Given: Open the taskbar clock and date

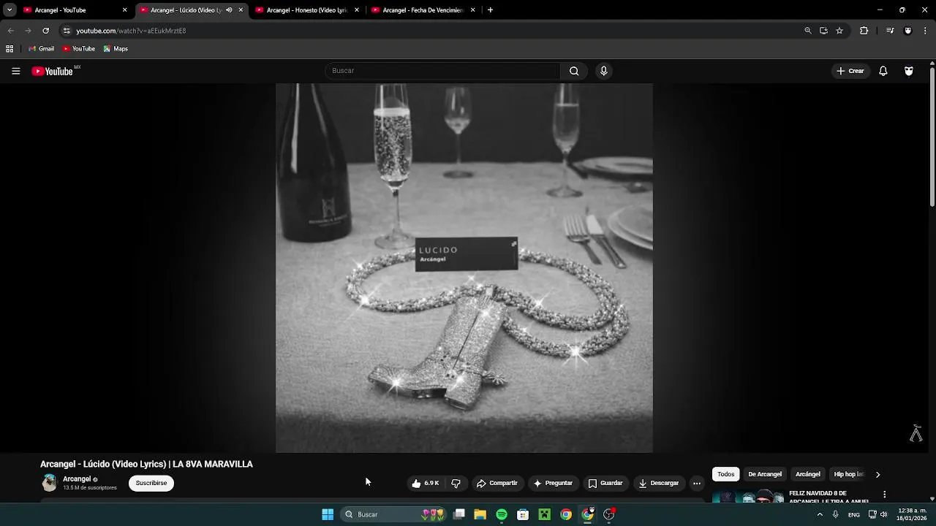Looking at the screenshot, I should click(x=912, y=514).
